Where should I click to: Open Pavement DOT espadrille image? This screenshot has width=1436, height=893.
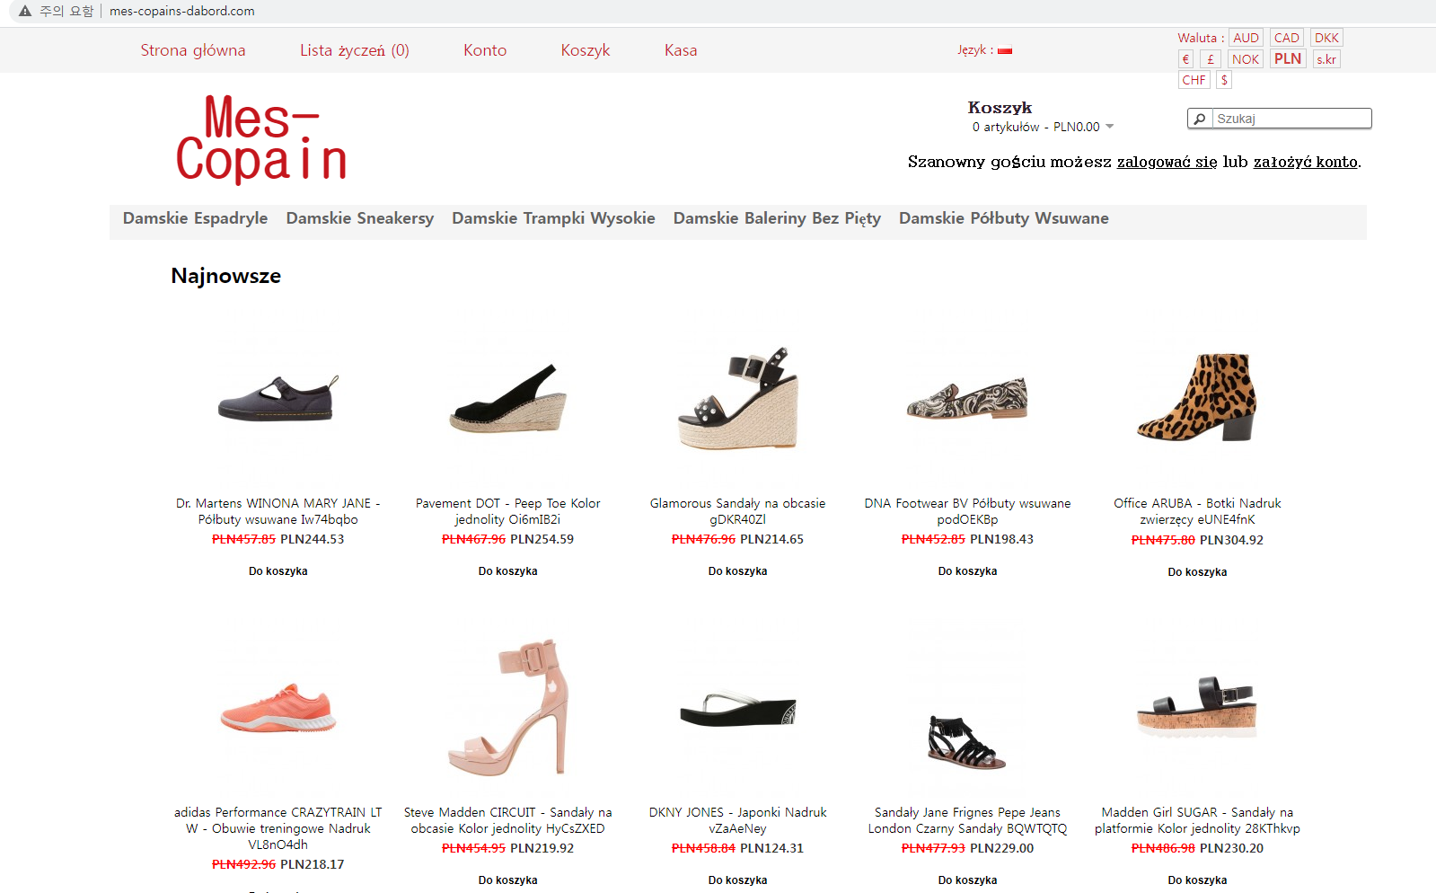click(508, 398)
